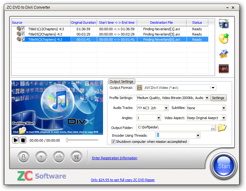This screenshot has height=191, width=246.
Task: Close the ZC DVD to DivX Converter window
Action: click(233, 7)
